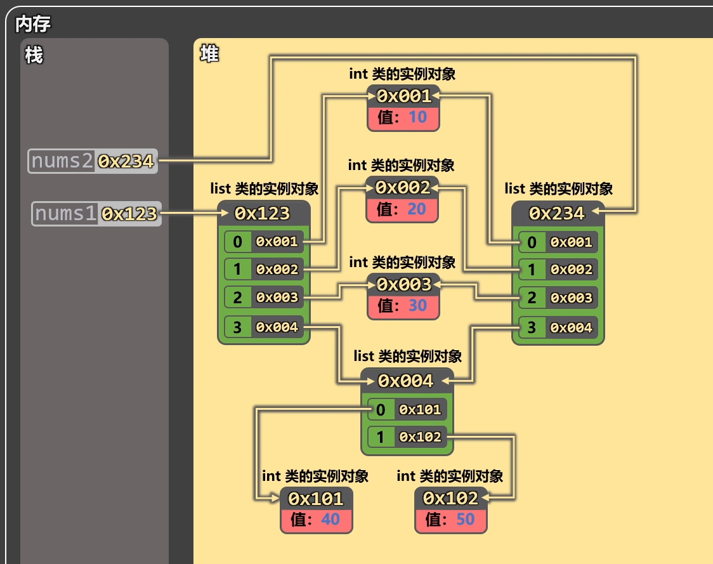Click the 0x004 nested list object header
Viewport: 713px width, 564px height.
(x=407, y=381)
